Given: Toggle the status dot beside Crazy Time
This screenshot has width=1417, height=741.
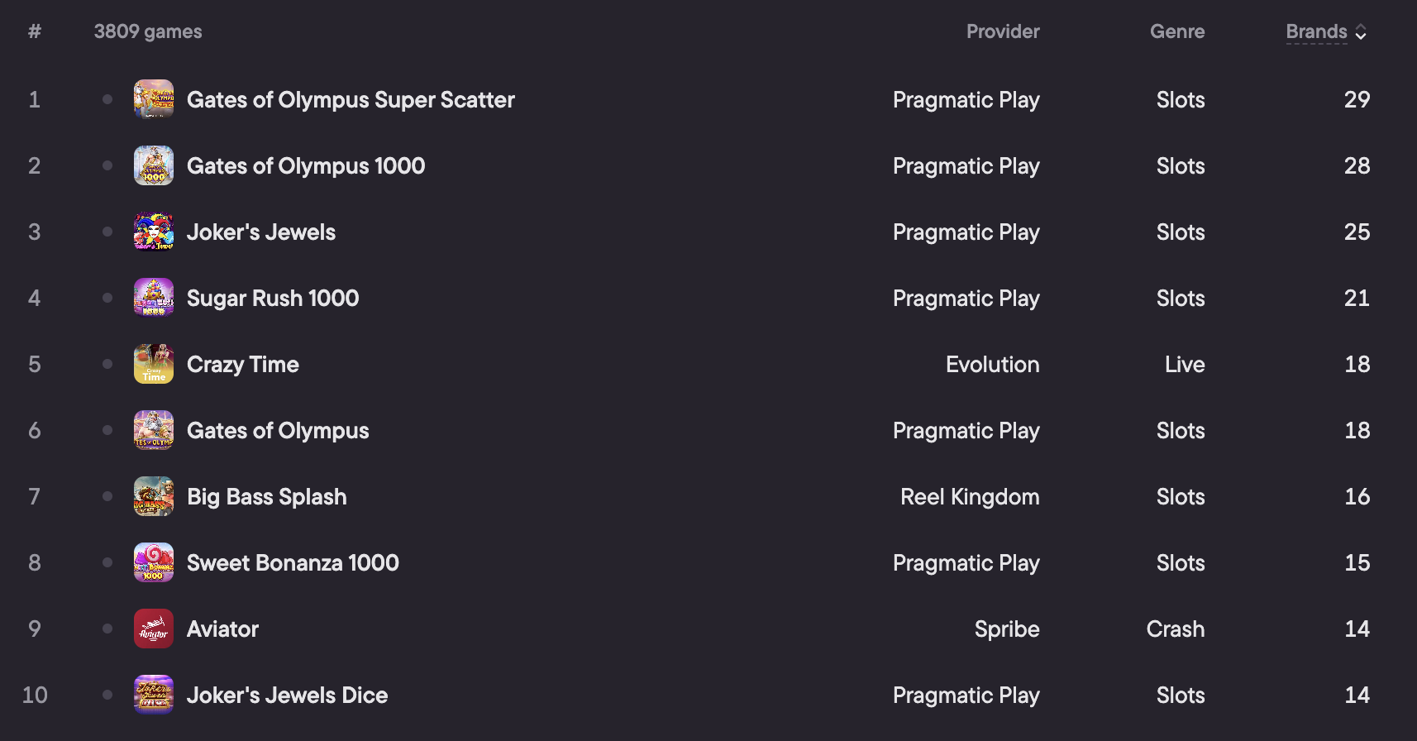Looking at the screenshot, I should click(107, 364).
